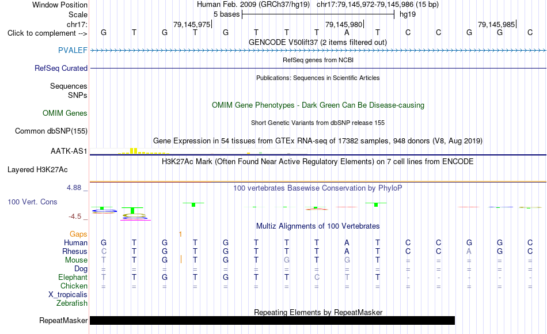Viewport: 547px width, 334px height.
Task: Click the black RepeatMasker element bar
Action: (272, 320)
